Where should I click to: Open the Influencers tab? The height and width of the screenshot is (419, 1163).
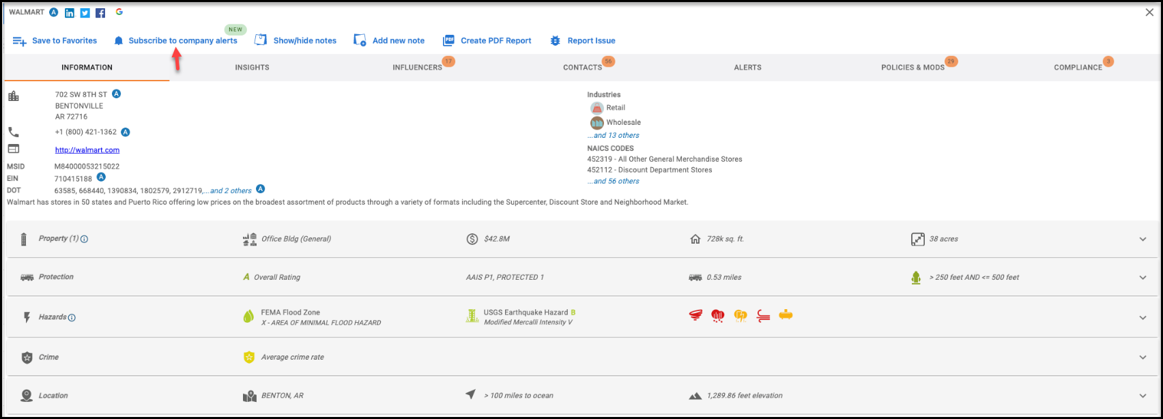coord(417,68)
